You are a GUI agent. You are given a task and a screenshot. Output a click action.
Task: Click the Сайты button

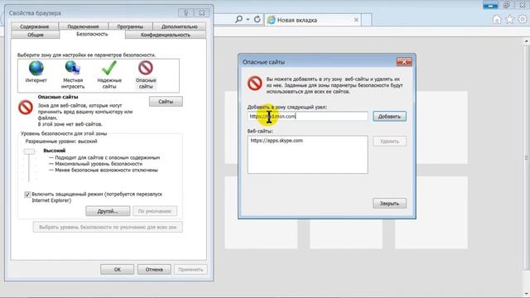coord(166,101)
